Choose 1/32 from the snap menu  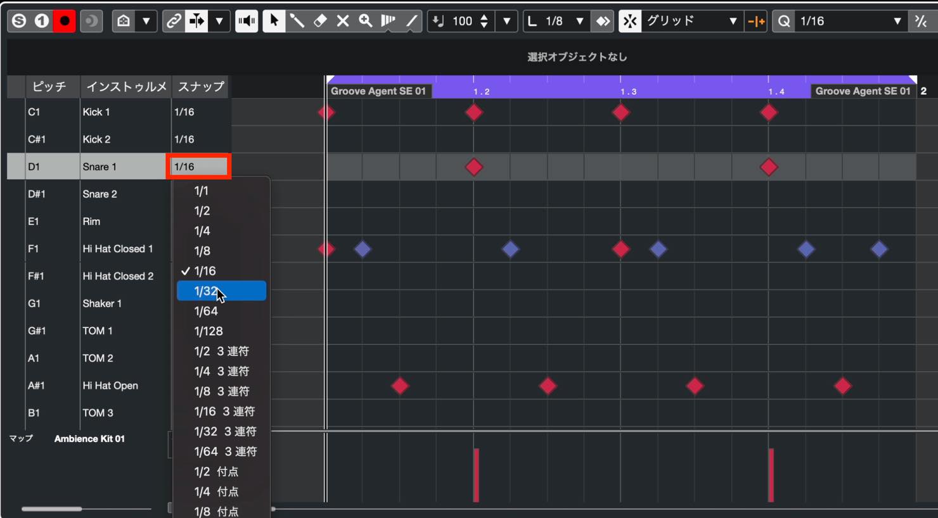[221, 291]
